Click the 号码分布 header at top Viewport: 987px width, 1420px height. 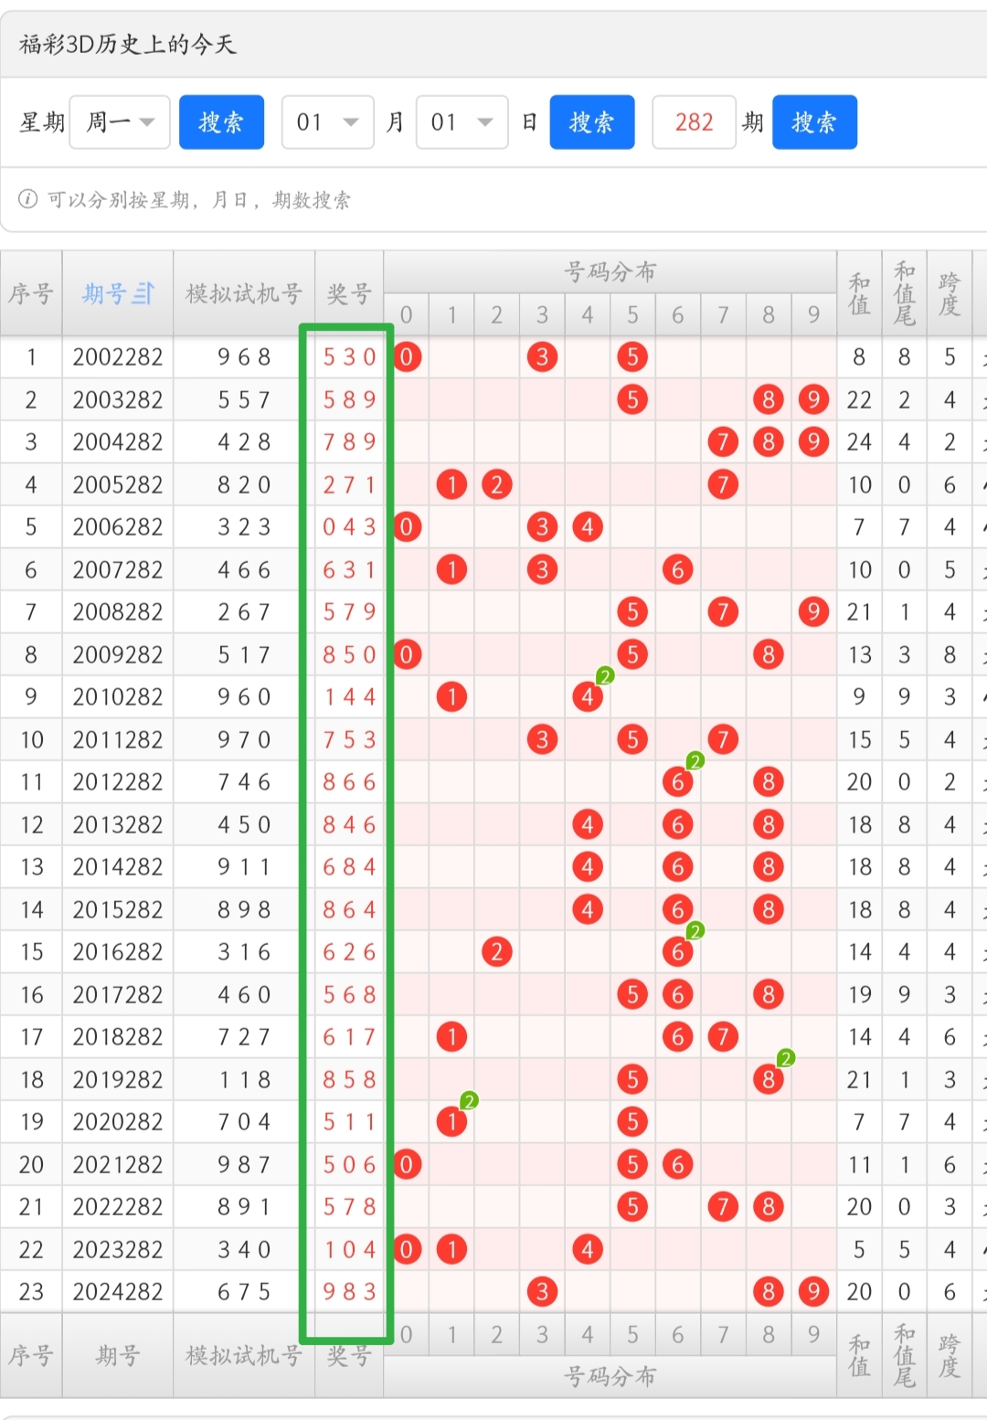pos(610,271)
